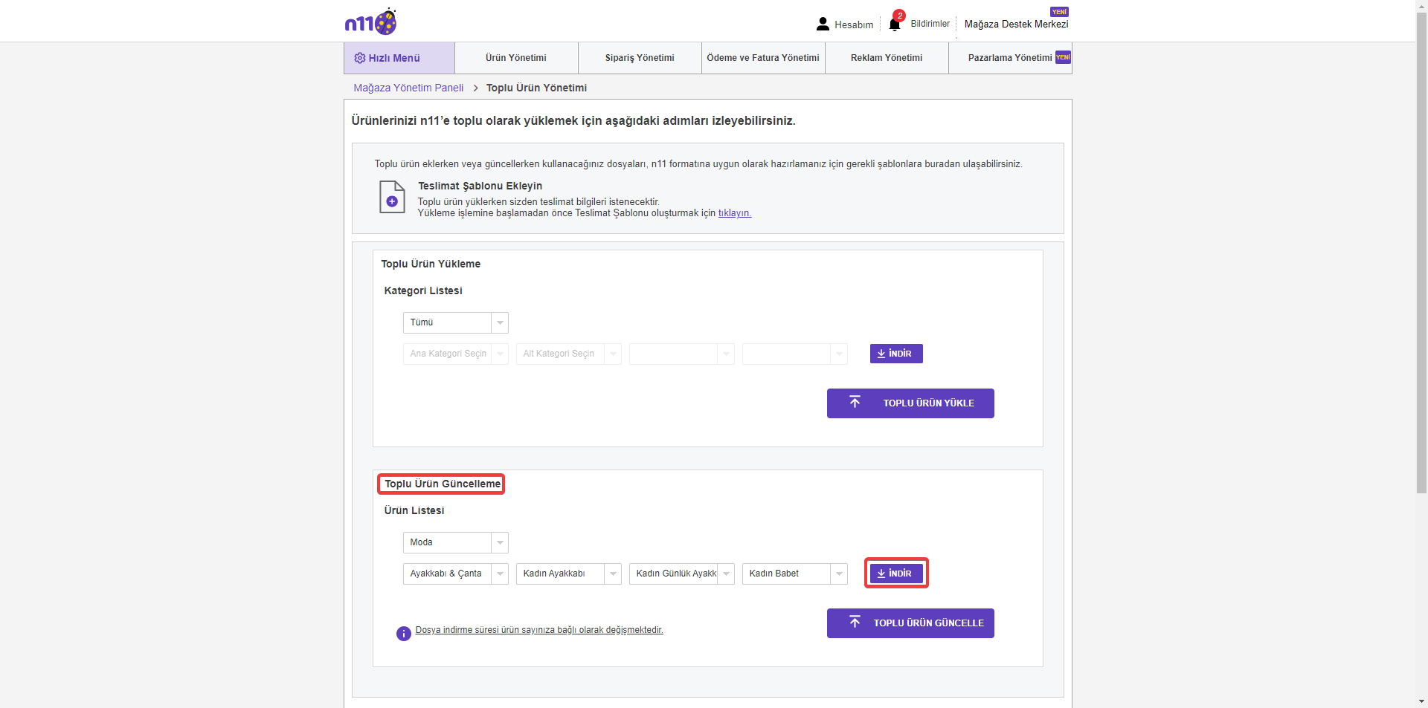Click the Hızlı Menü gear icon
This screenshot has width=1428, height=708.
pos(360,58)
